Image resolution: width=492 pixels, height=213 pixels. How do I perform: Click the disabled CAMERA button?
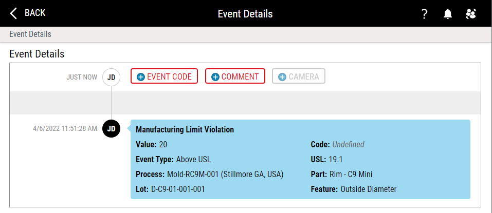pyautogui.click(x=298, y=76)
